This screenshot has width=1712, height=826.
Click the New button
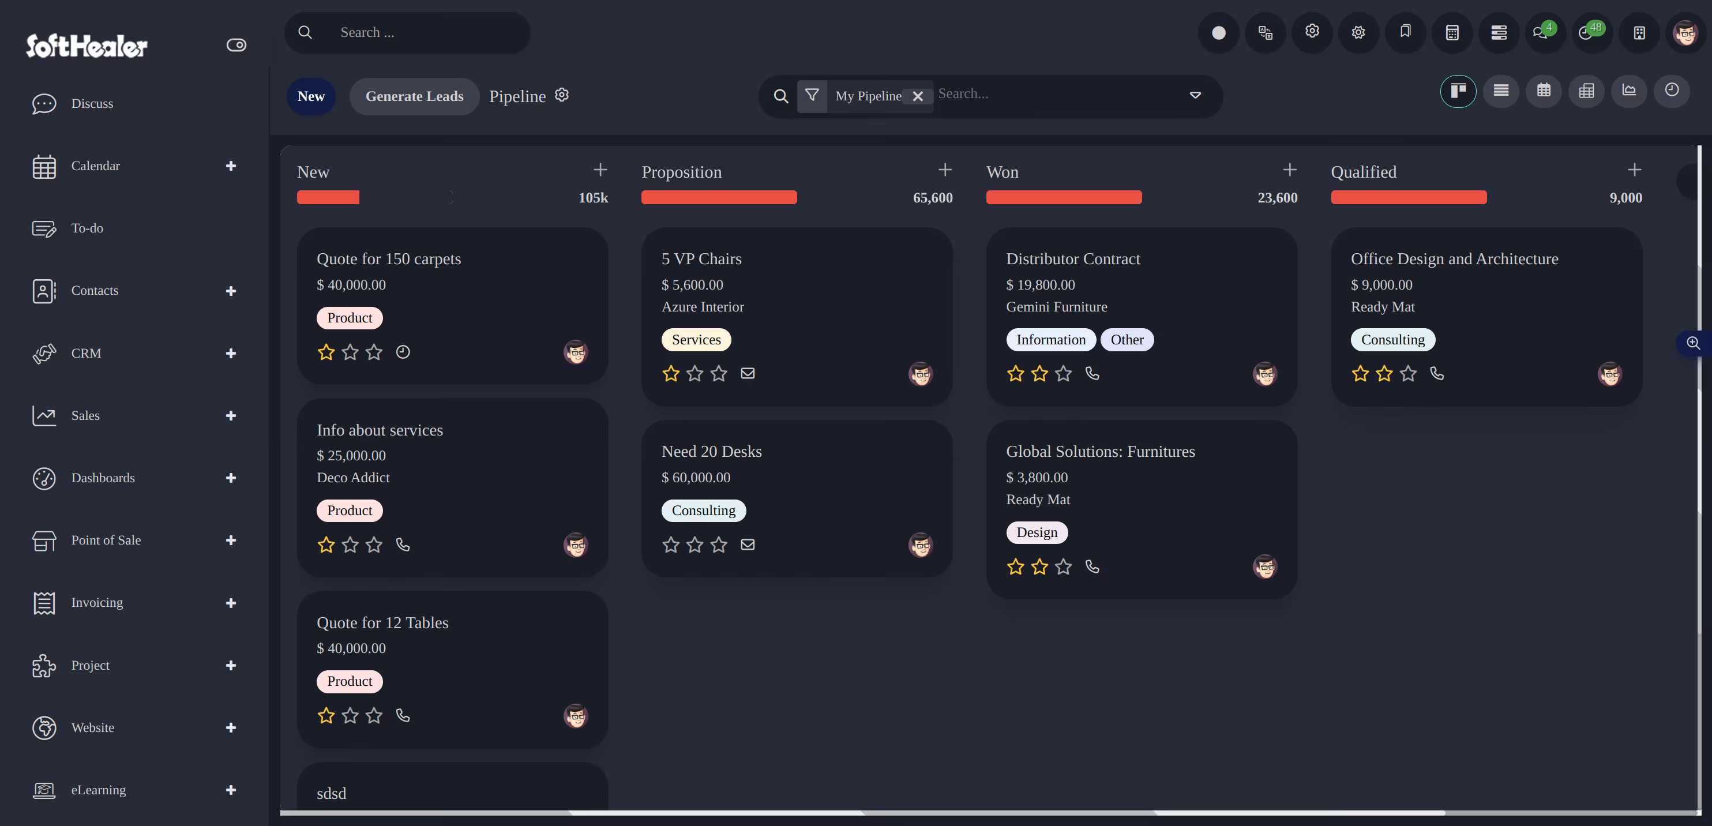[x=310, y=96]
